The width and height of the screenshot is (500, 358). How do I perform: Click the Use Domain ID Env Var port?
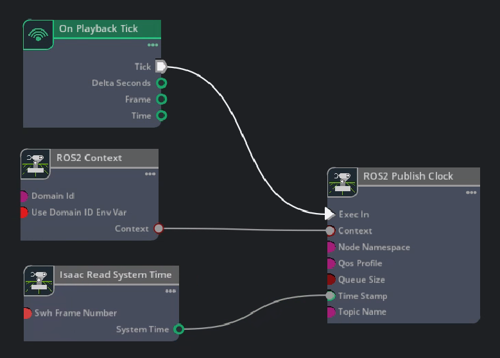coord(24,212)
